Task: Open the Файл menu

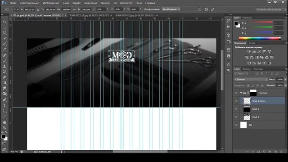Action: click(x=13, y=3)
